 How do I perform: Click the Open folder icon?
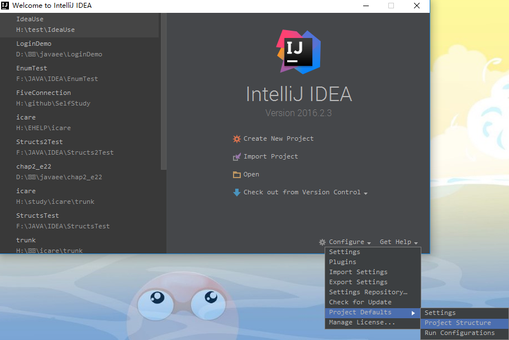237,174
